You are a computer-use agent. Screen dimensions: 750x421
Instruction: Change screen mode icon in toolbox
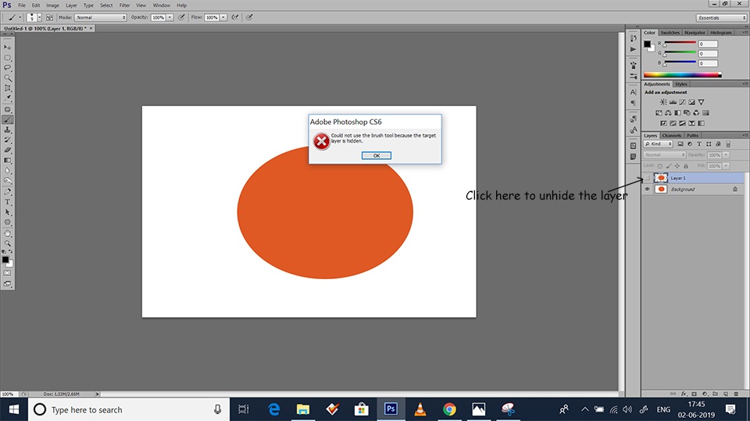coord(7,284)
